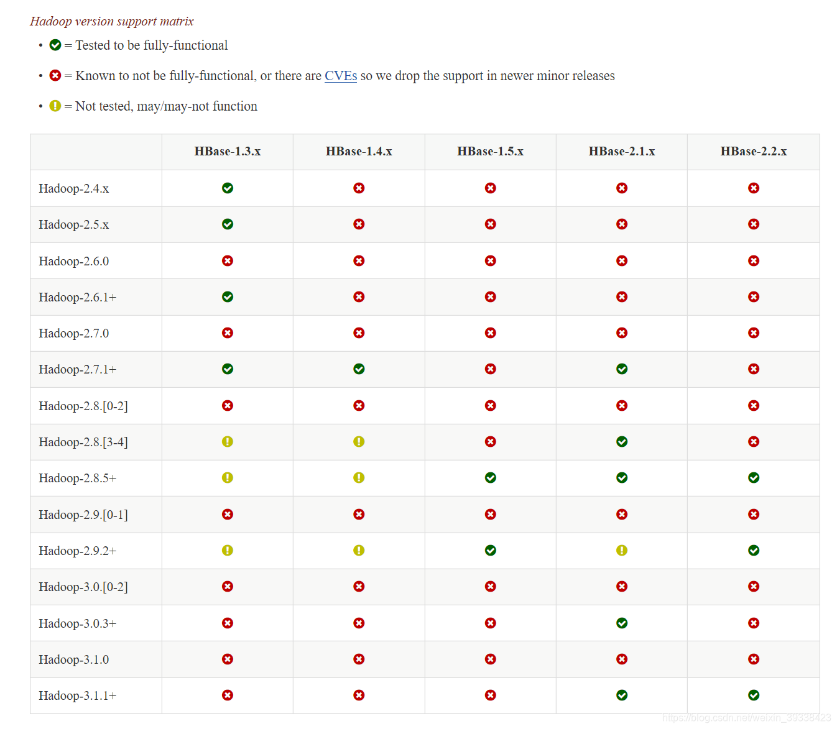Select the HBase-1.4.x column header
Viewport: 837px width, 729px height.
coord(359,152)
